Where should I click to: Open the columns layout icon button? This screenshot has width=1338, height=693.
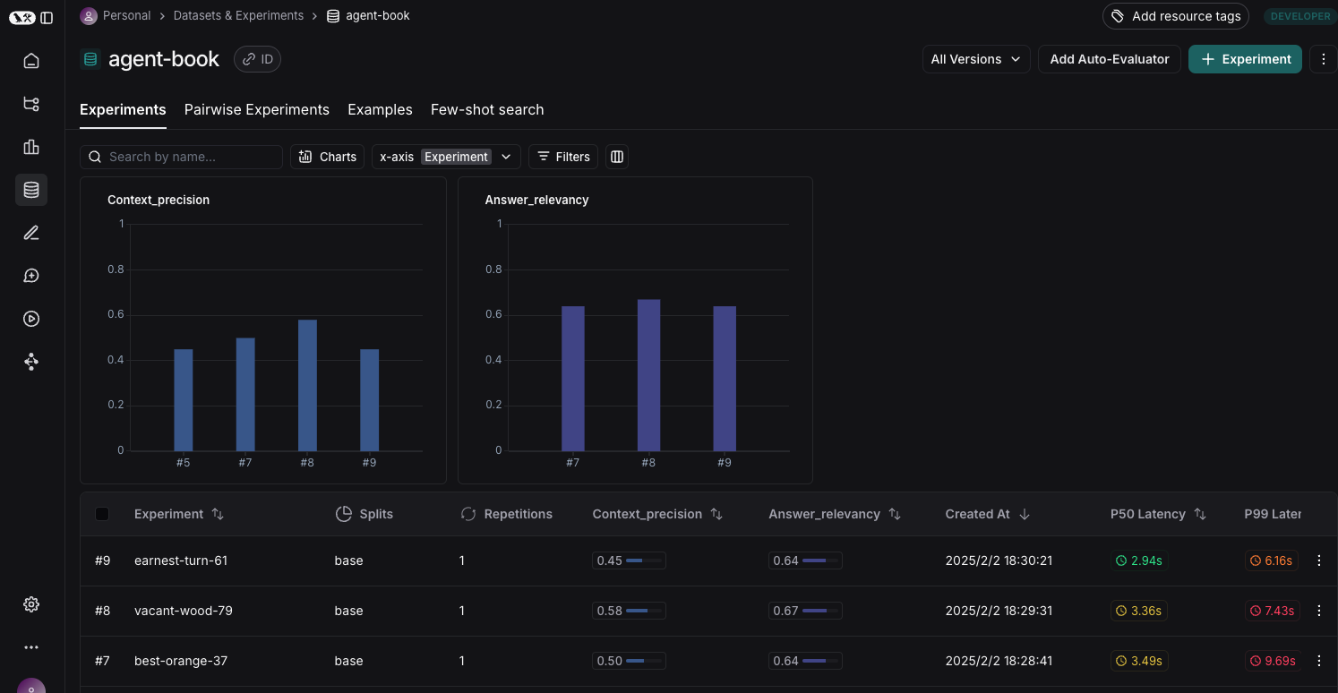coord(617,157)
